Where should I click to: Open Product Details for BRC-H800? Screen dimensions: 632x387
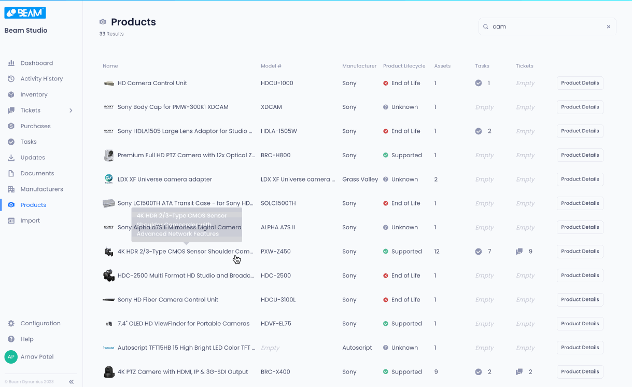(x=580, y=155)
